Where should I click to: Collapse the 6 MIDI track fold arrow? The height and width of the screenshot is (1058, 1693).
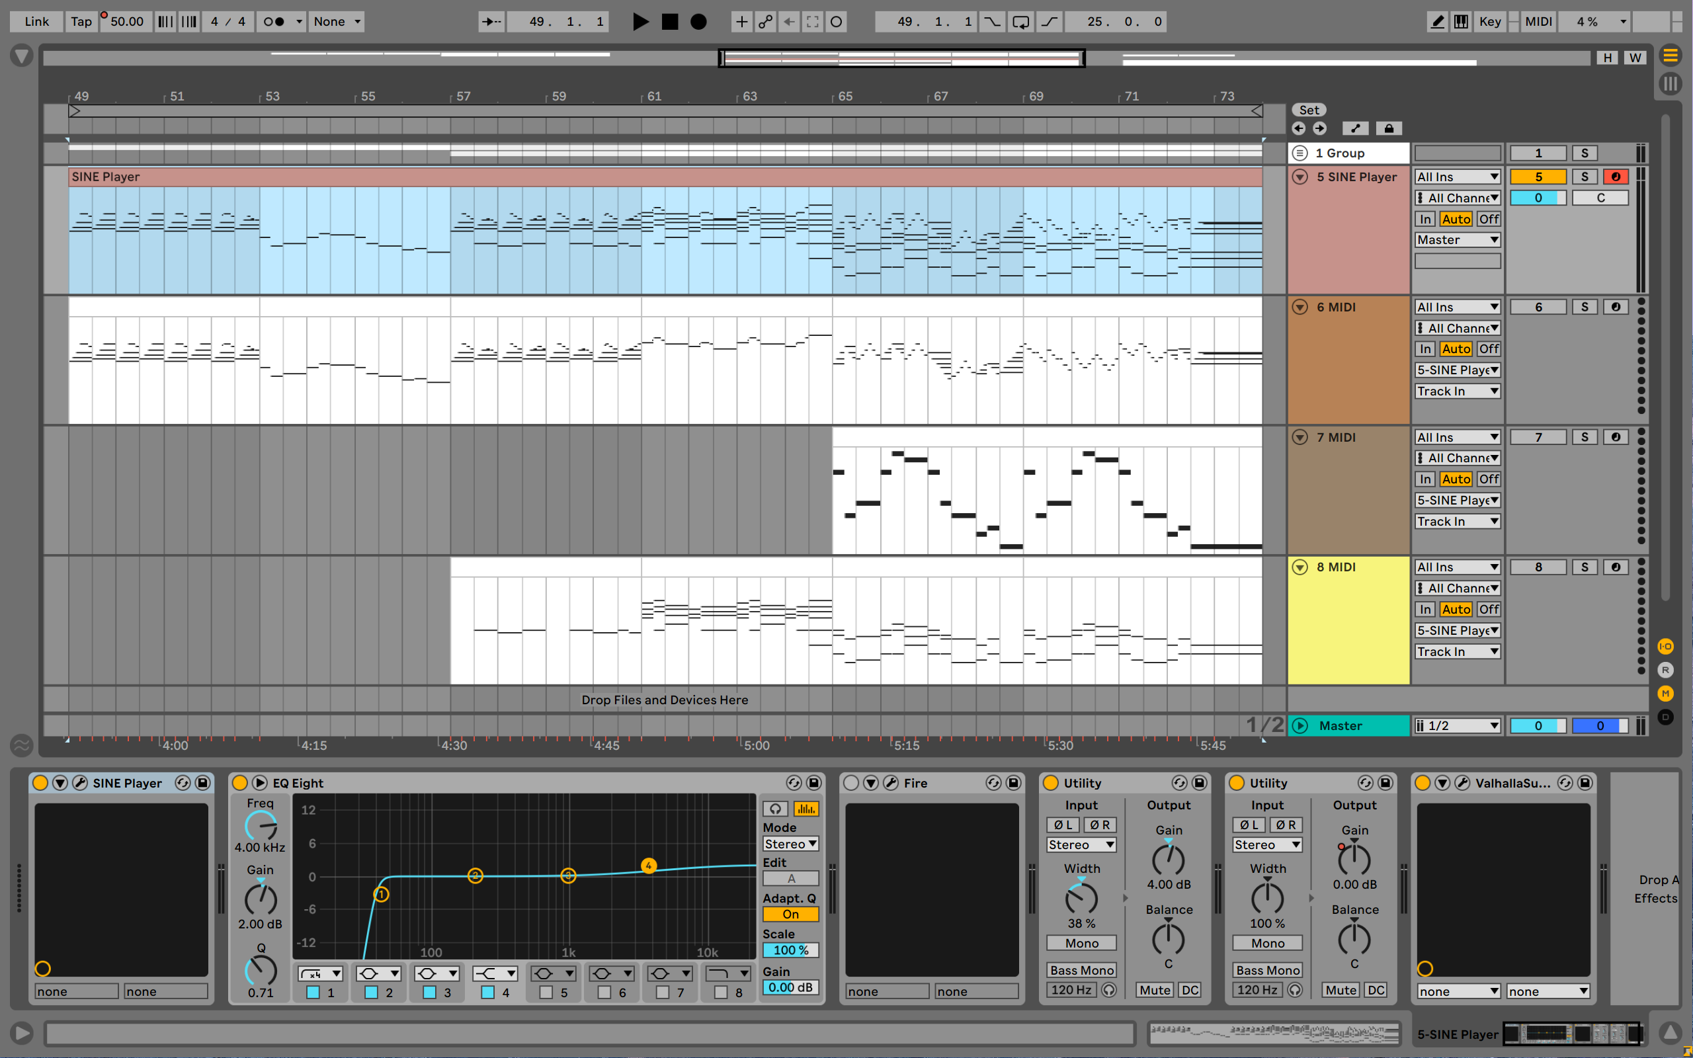(x=1300, y=307)
